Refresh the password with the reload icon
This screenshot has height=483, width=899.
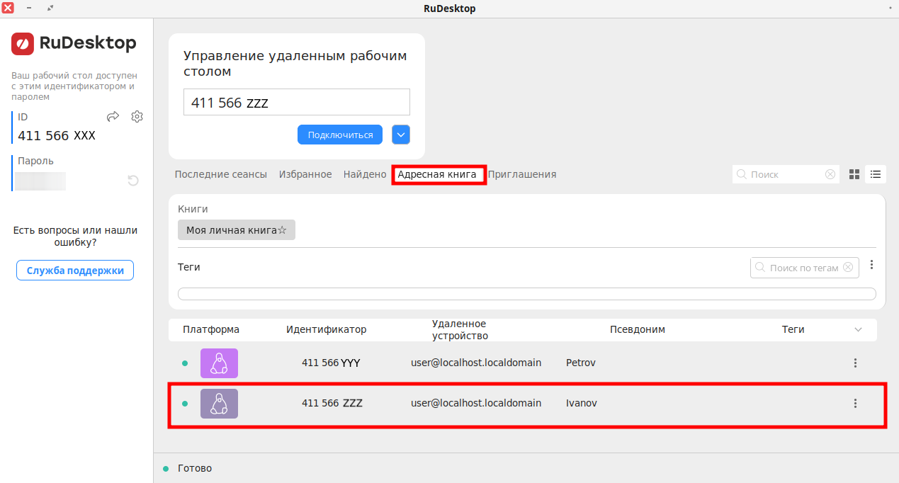(132, 181)
